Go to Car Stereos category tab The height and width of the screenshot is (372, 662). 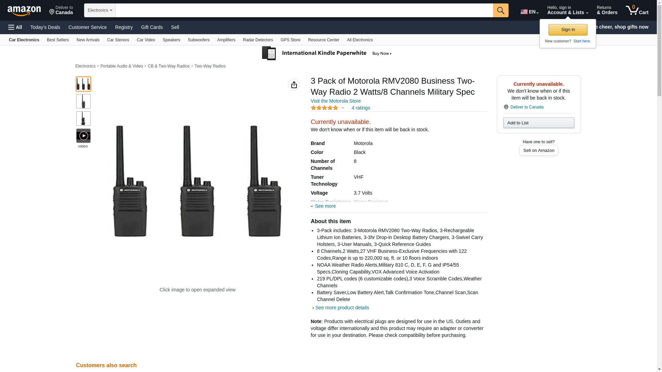(x=118, y=40)
